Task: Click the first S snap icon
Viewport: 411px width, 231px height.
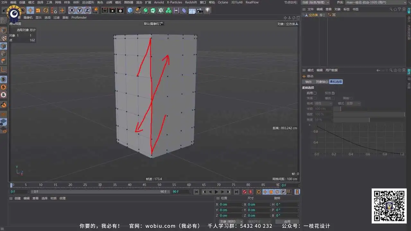Action: (x=4, y=79)
